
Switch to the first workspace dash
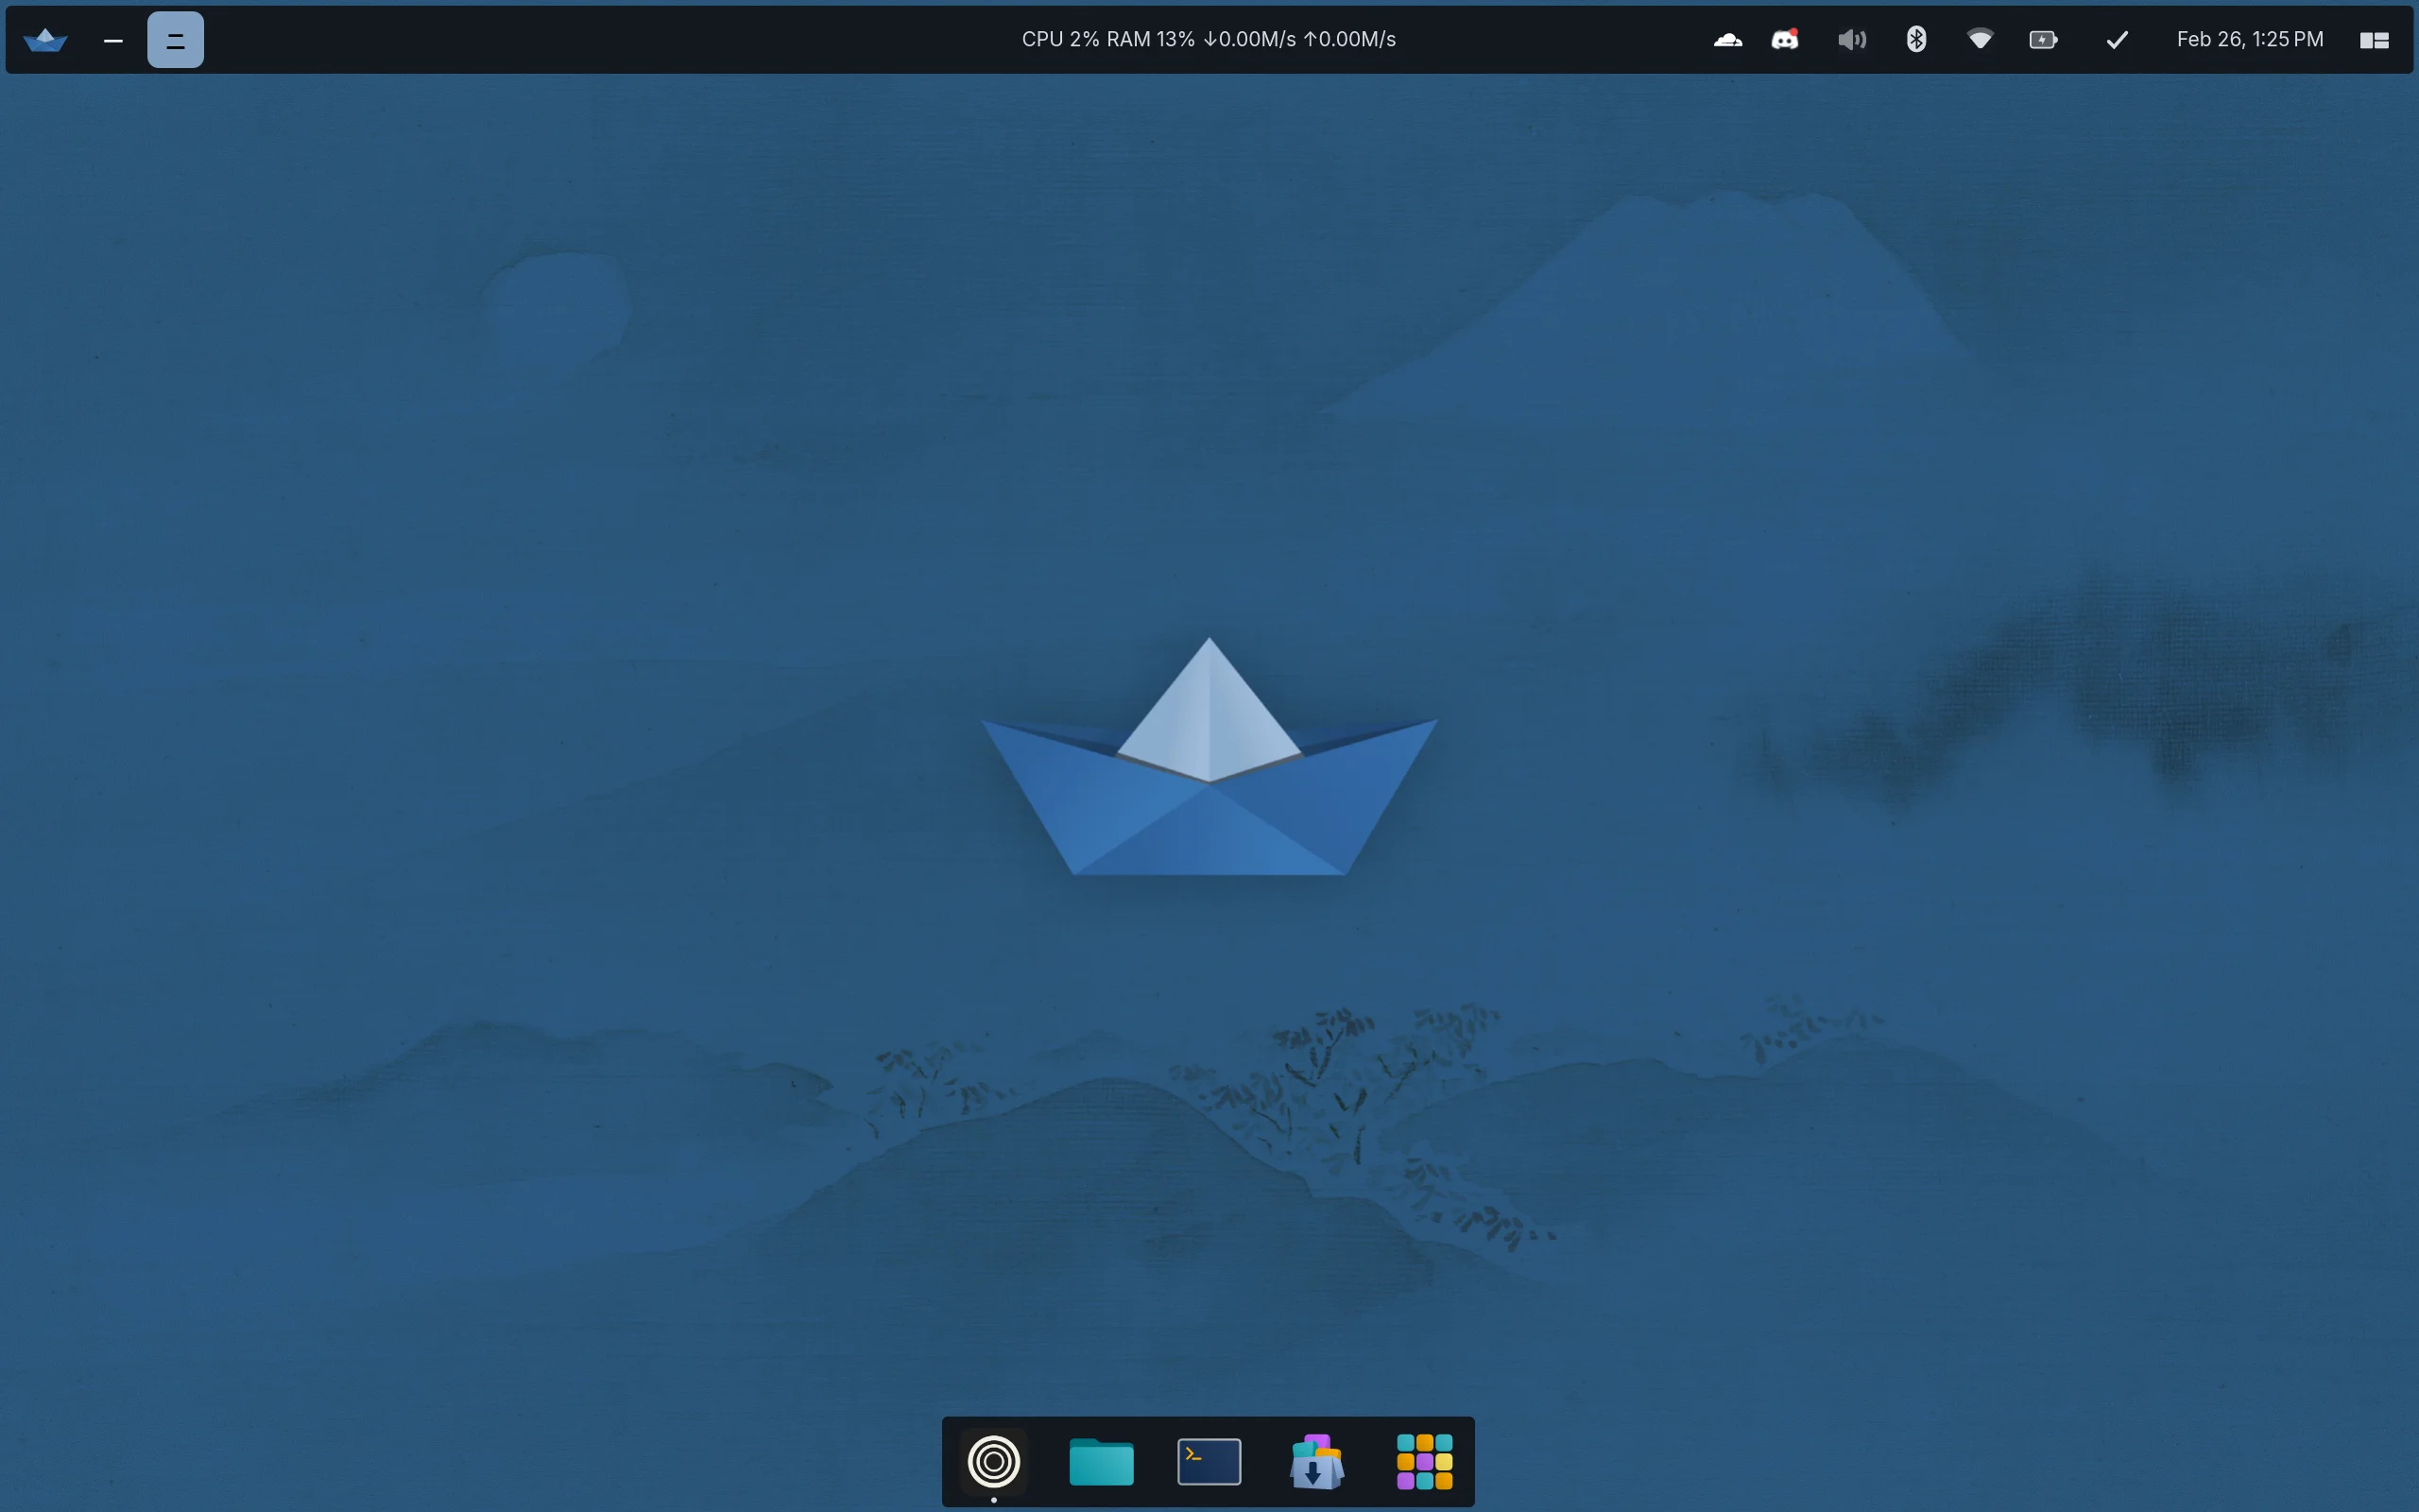click(113, 41)
